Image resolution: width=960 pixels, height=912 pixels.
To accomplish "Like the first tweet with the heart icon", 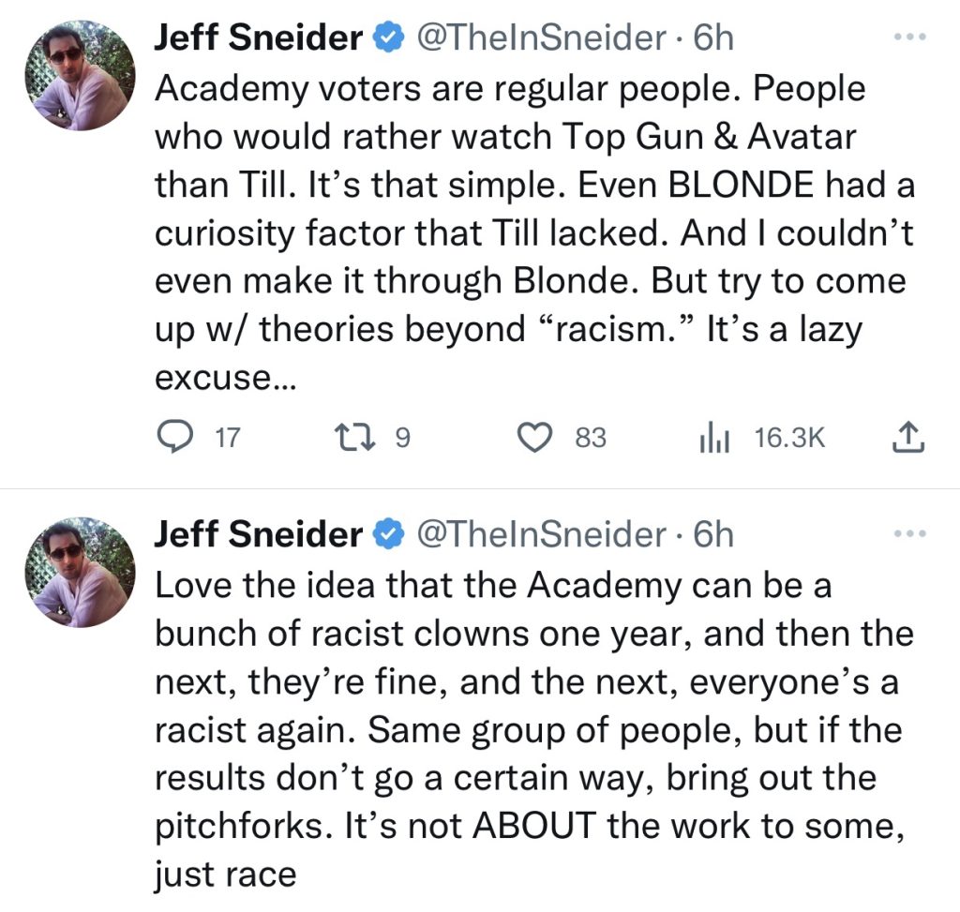I will click(535, 438).
